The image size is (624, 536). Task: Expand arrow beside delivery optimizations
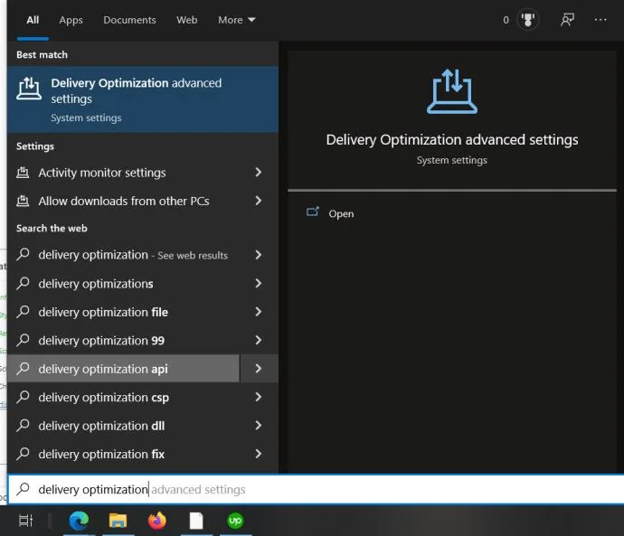259,283
